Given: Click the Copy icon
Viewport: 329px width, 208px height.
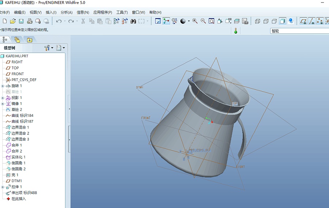Looking at the screenshot, I should coord(91,21).
